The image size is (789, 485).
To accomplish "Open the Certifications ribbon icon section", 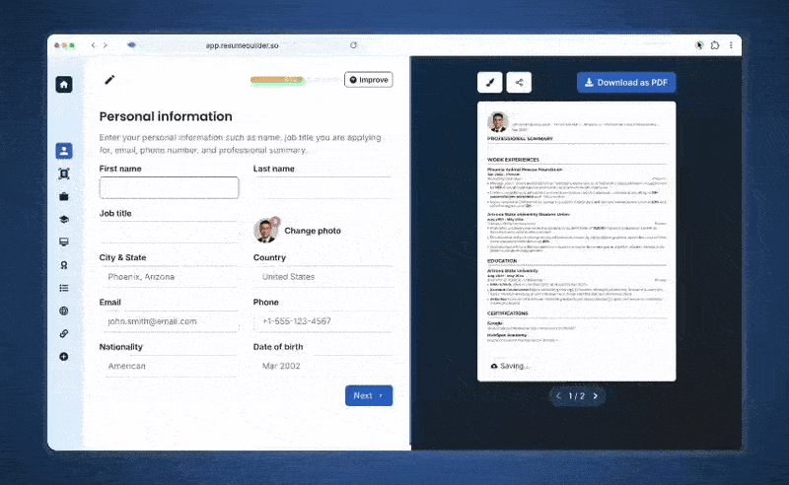I will (x=64, y=265).
